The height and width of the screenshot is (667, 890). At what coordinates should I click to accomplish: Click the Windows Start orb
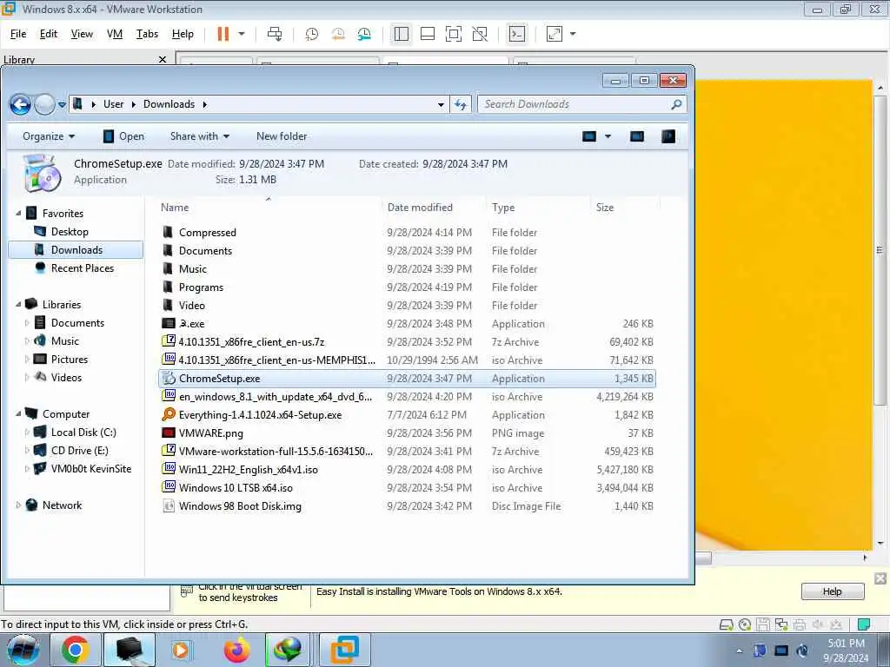click(x=23, y=650)
